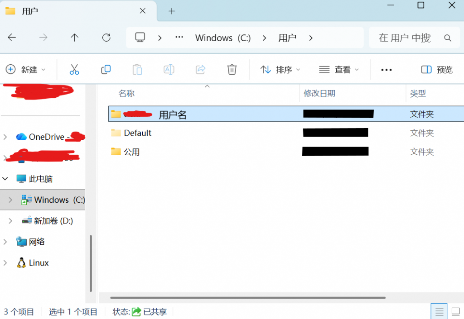The image size is (464, 319).
Task: Open the Sort (排序) dropdown
Action: pos(280,70)
